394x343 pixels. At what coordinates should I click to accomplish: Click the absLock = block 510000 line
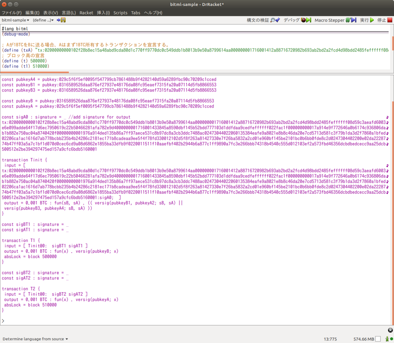[30, 305]
